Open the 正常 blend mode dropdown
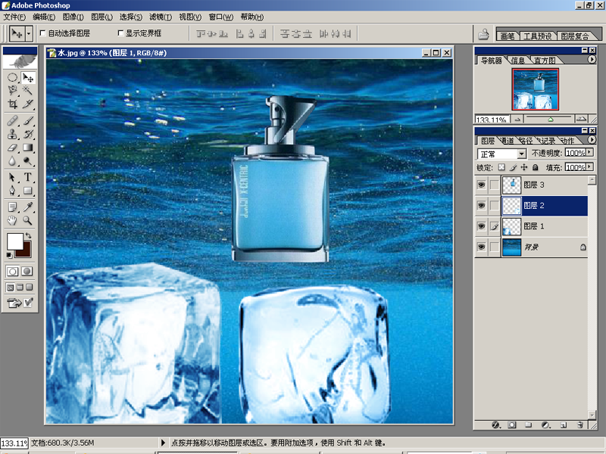This screenshot has width=606, height=454. 521,154
